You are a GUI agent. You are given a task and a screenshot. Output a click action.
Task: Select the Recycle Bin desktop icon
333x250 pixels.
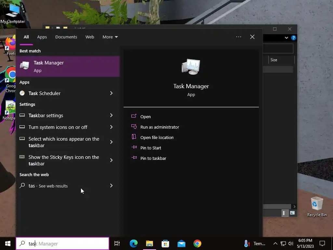(317, 207)
